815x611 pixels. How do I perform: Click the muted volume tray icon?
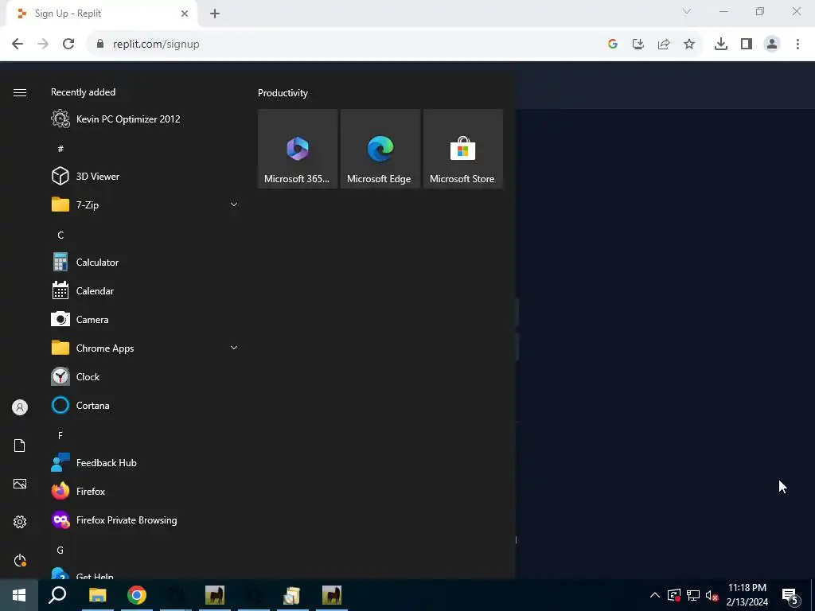(x=712, y=595)
